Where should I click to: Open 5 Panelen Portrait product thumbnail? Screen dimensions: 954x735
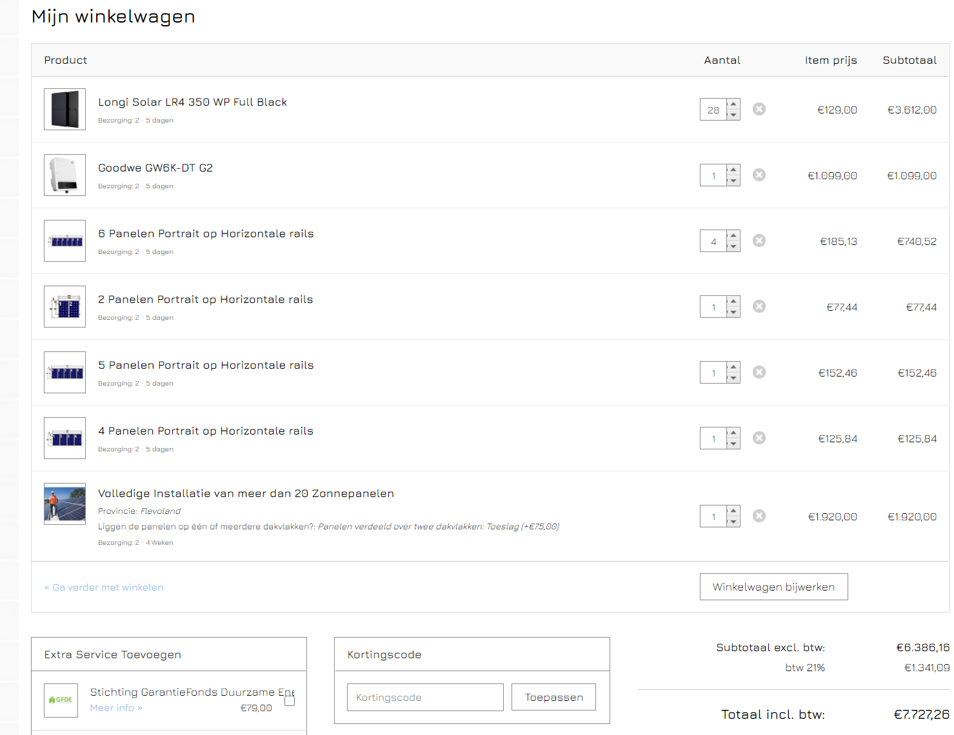pos(65,373)
